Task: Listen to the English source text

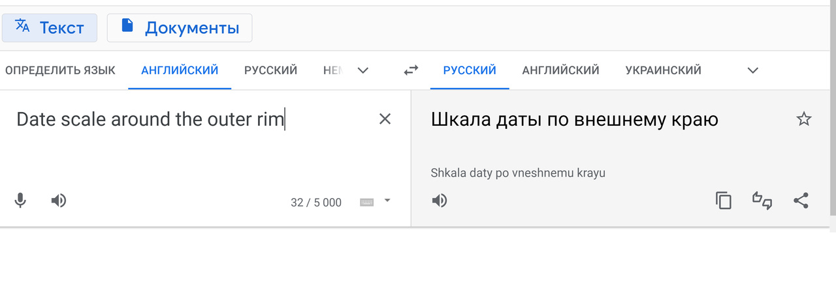Action: click(59, 201)
